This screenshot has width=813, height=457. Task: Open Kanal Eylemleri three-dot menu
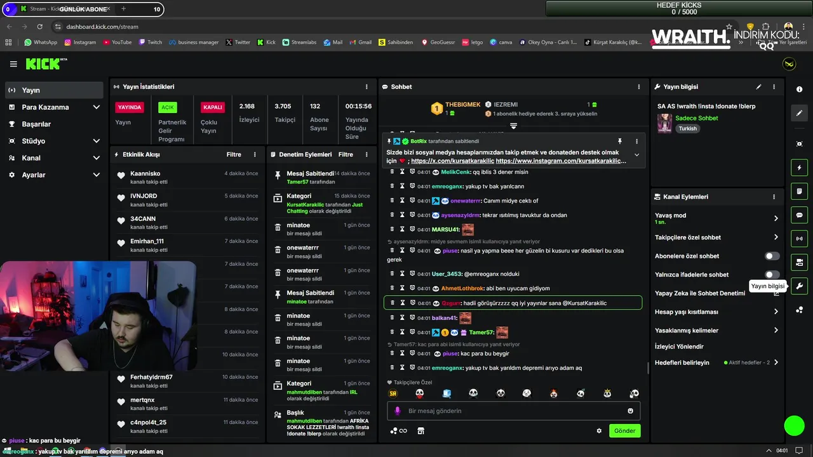point(774,197)
